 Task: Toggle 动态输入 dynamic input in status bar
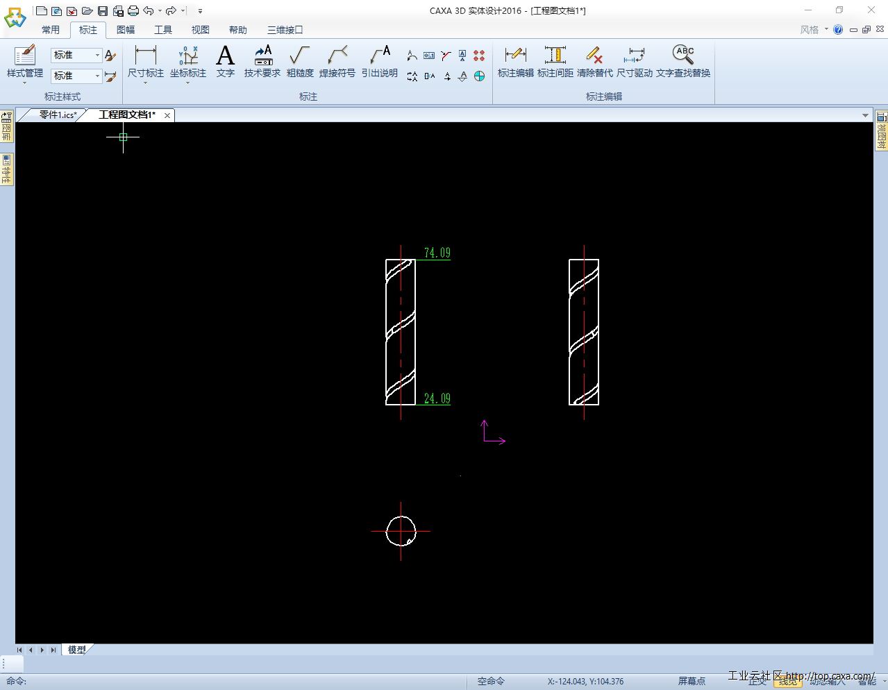tap(828, 682)
